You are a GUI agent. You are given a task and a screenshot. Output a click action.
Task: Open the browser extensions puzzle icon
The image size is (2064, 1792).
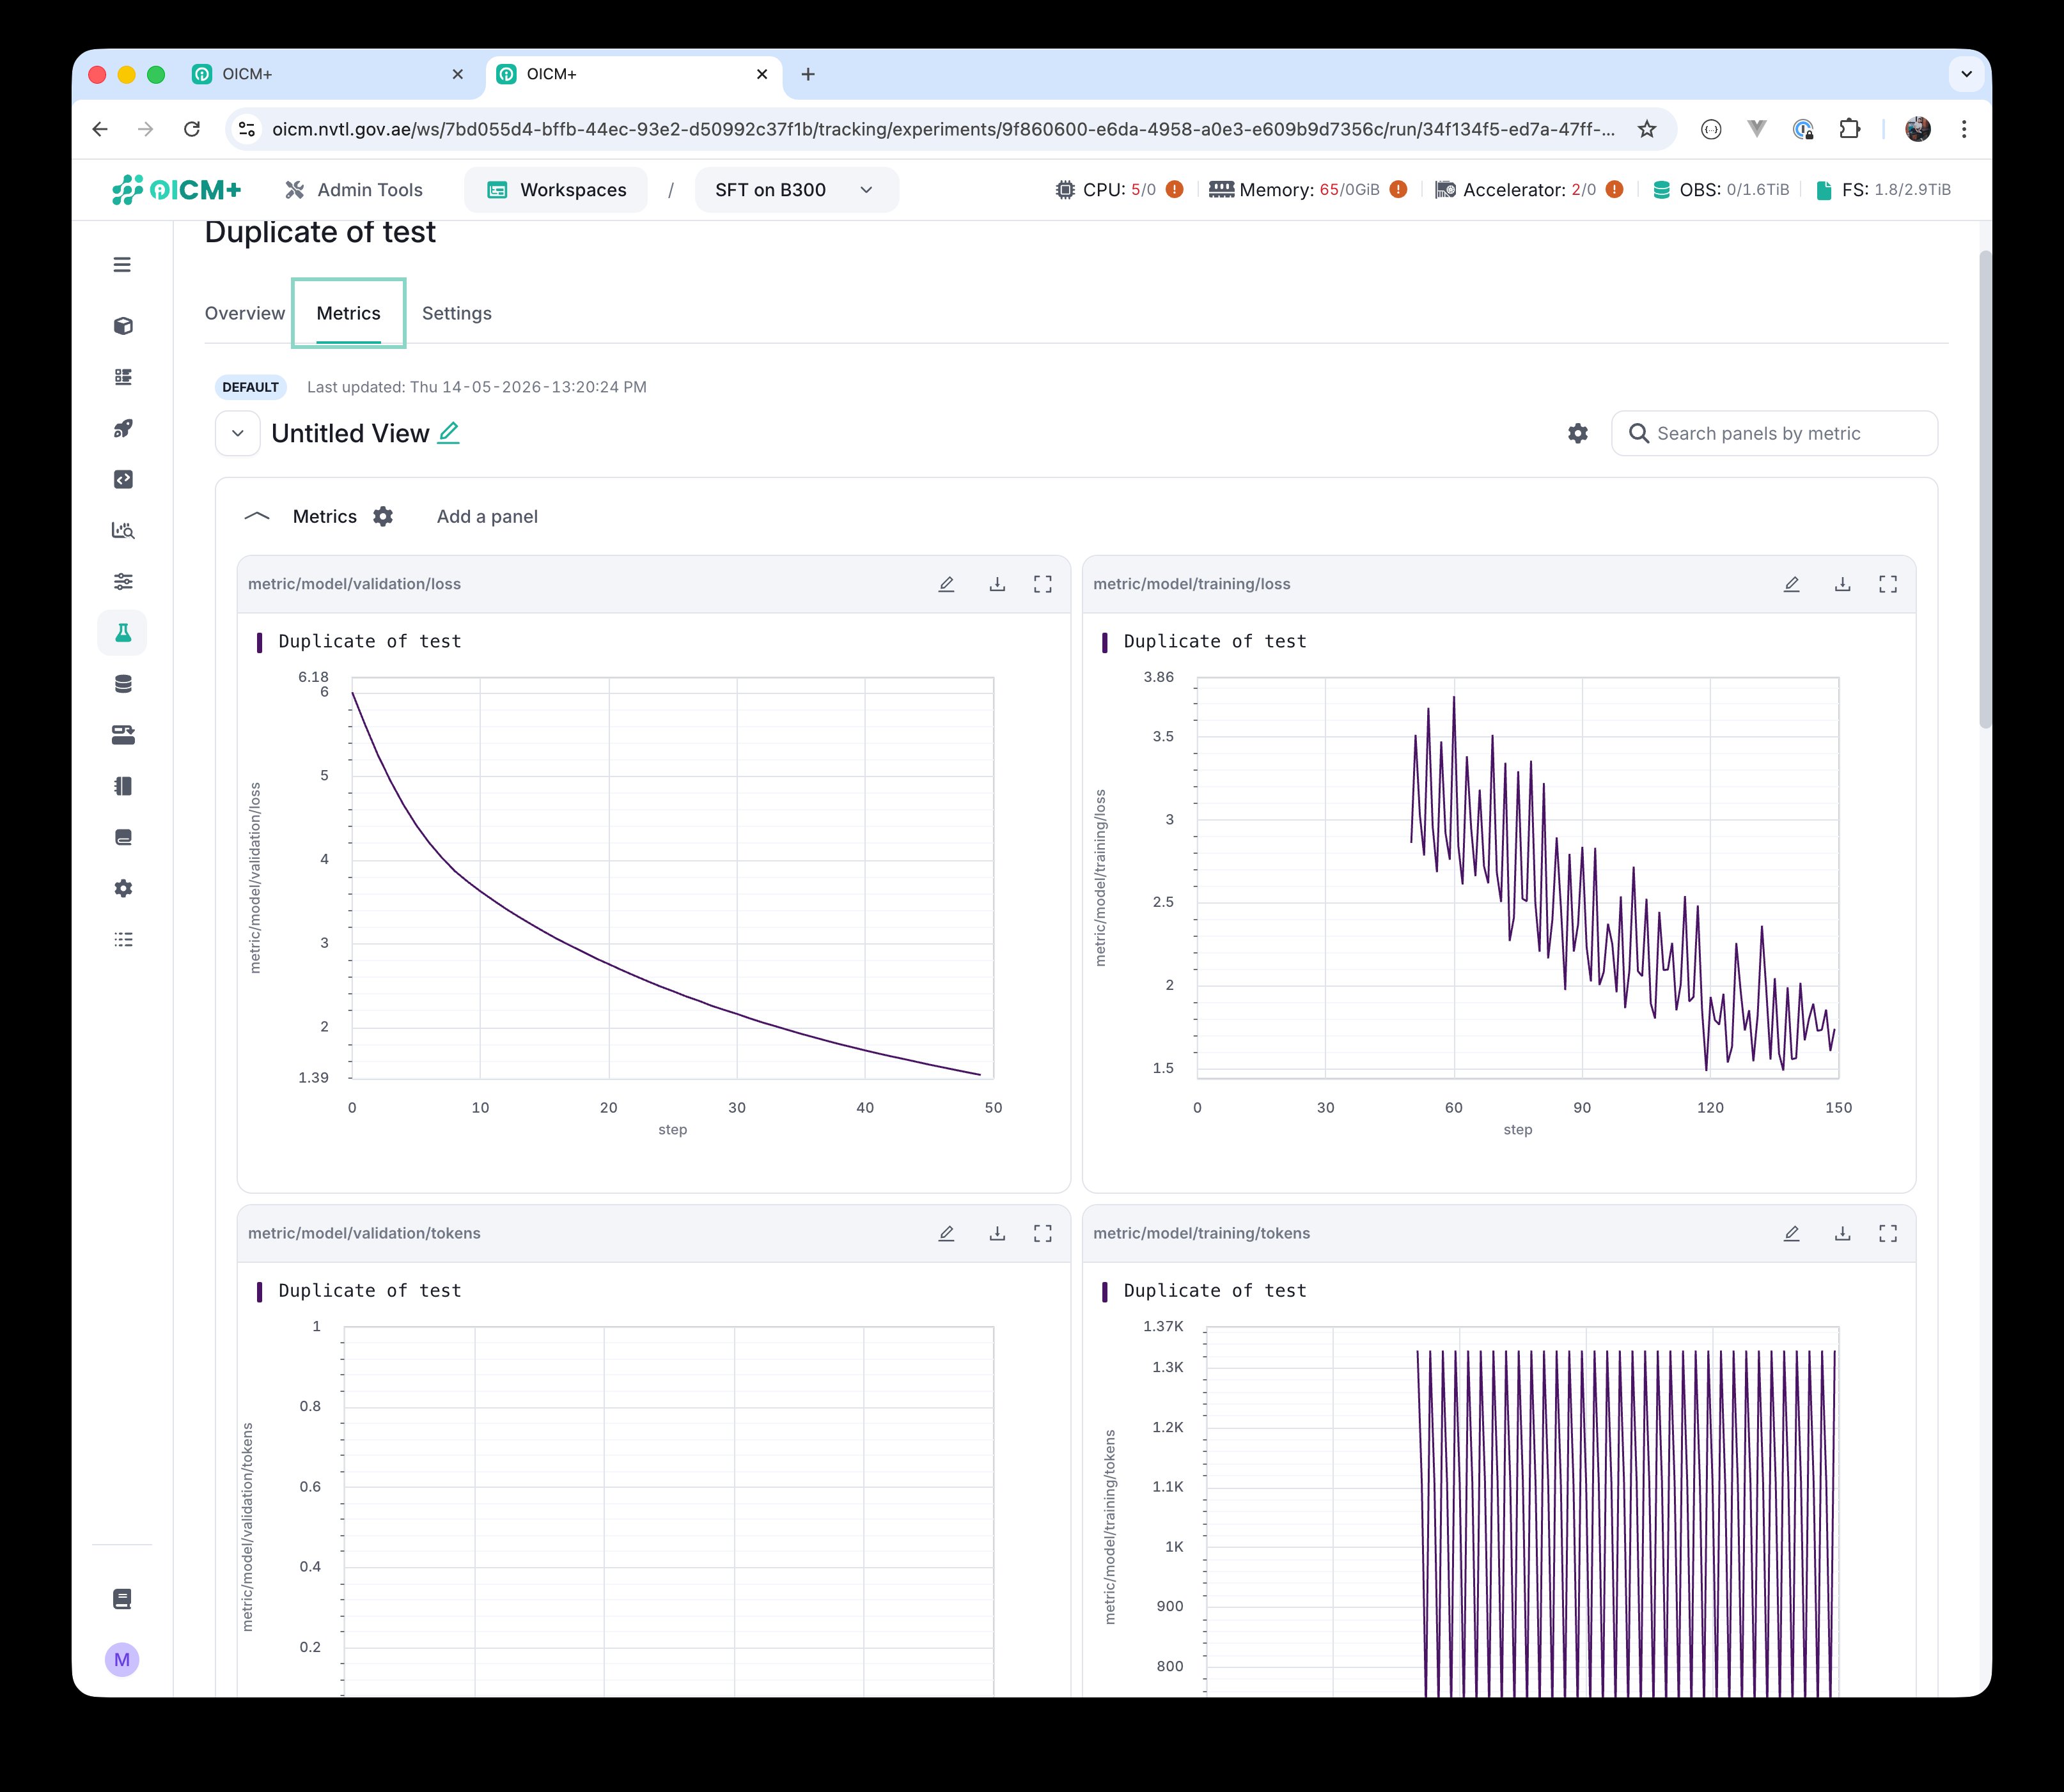(1850, 129)
